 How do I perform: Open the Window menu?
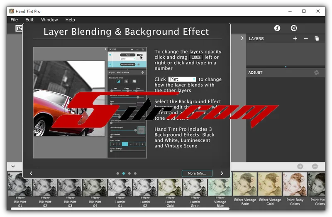(x=49, y=19)
